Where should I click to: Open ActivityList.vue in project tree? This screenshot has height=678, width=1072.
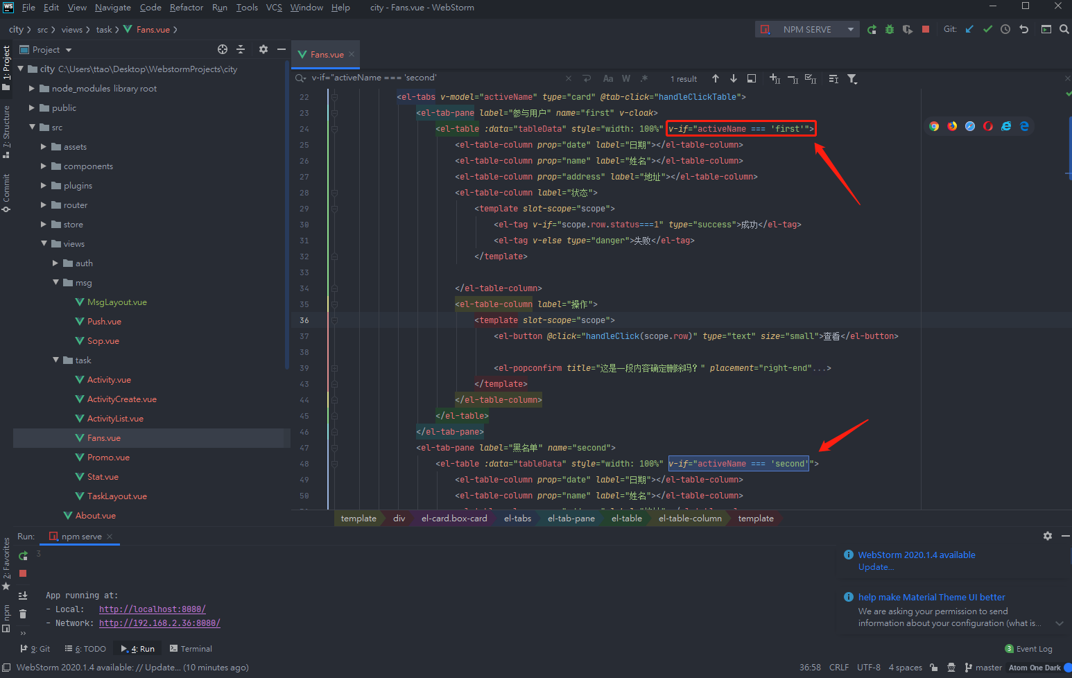pos(115,419)
